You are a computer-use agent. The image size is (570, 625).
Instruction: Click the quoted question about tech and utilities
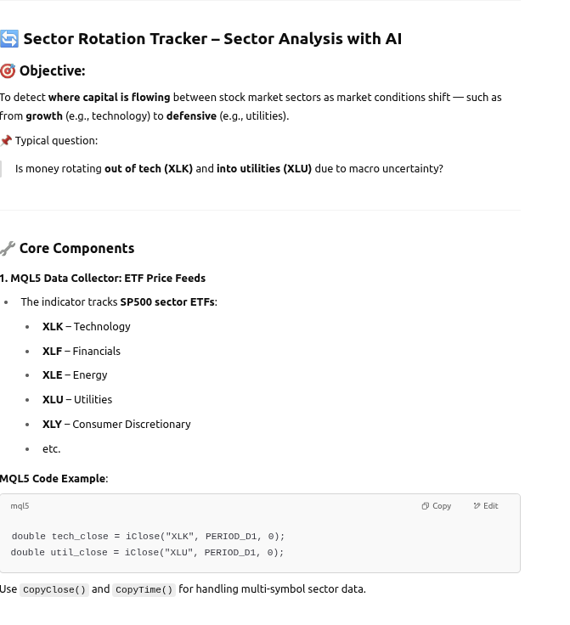229,169
